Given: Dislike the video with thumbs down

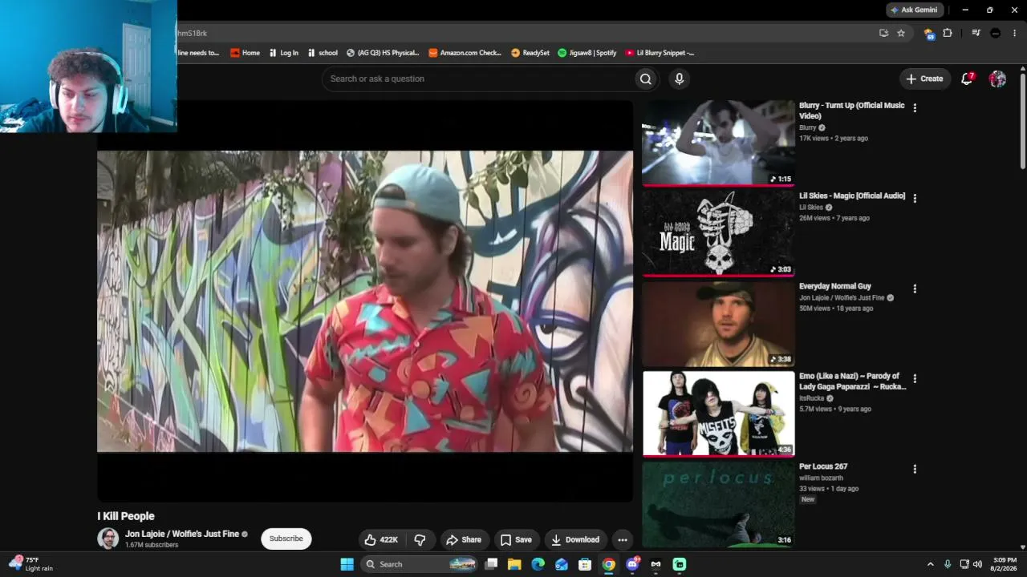Looking at the screenshot, I should click(420, 539).
